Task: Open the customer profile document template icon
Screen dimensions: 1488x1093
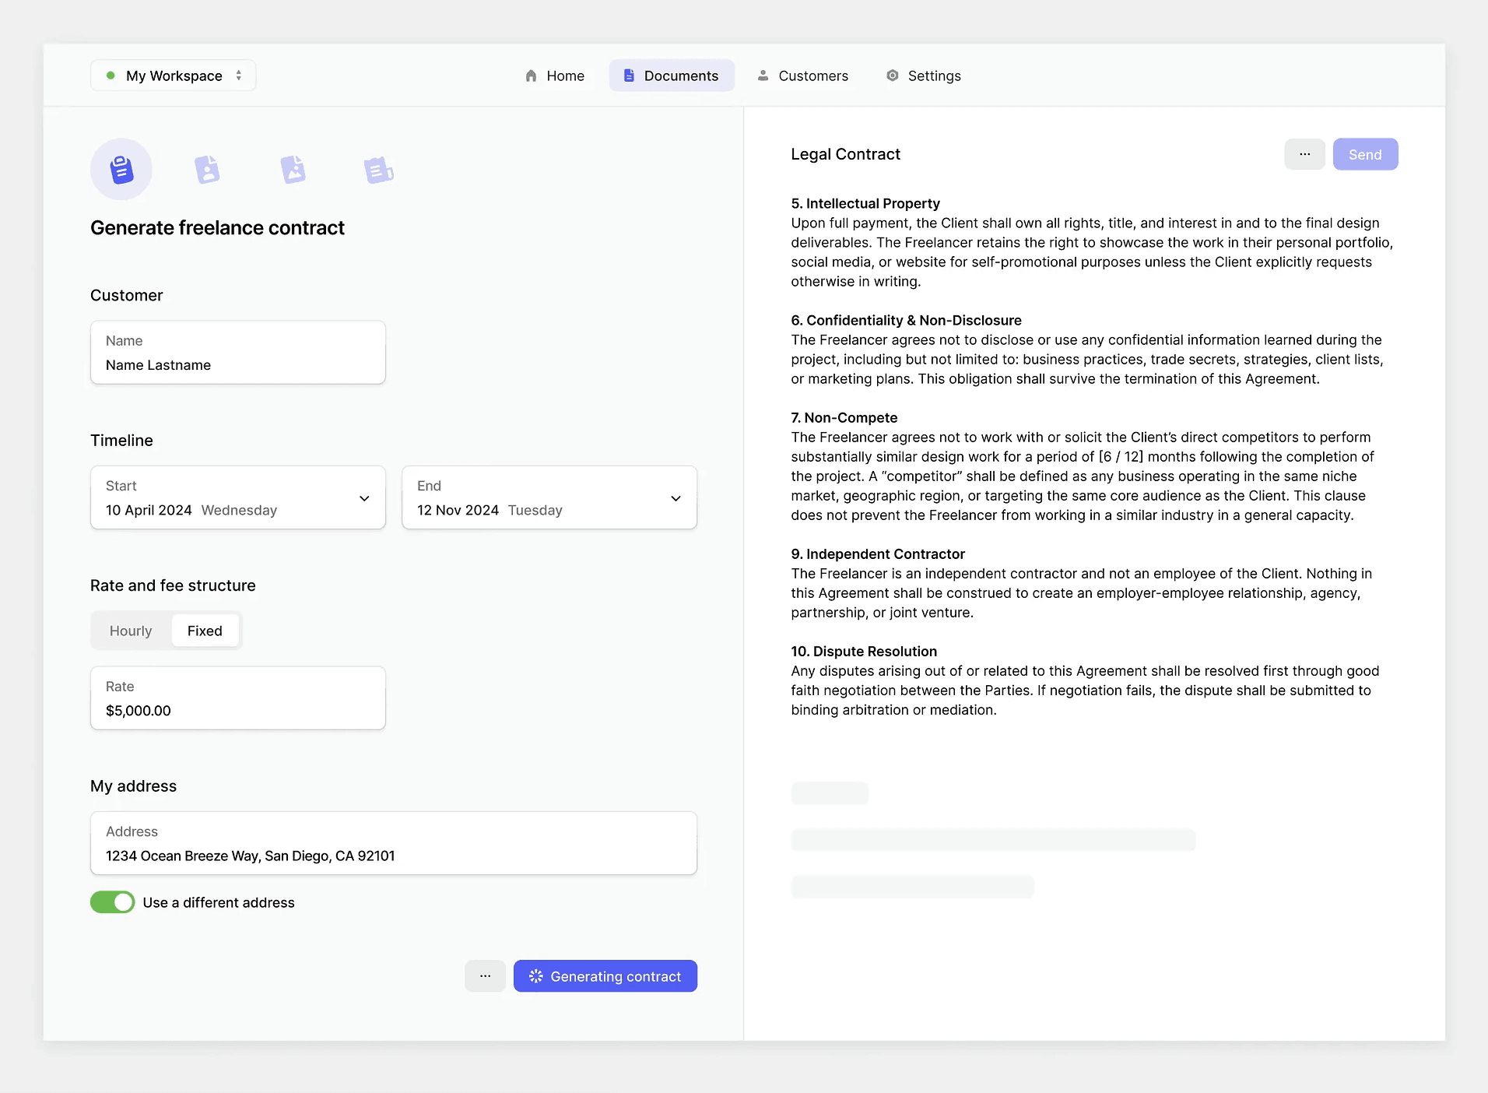Action: click(206, 168)
